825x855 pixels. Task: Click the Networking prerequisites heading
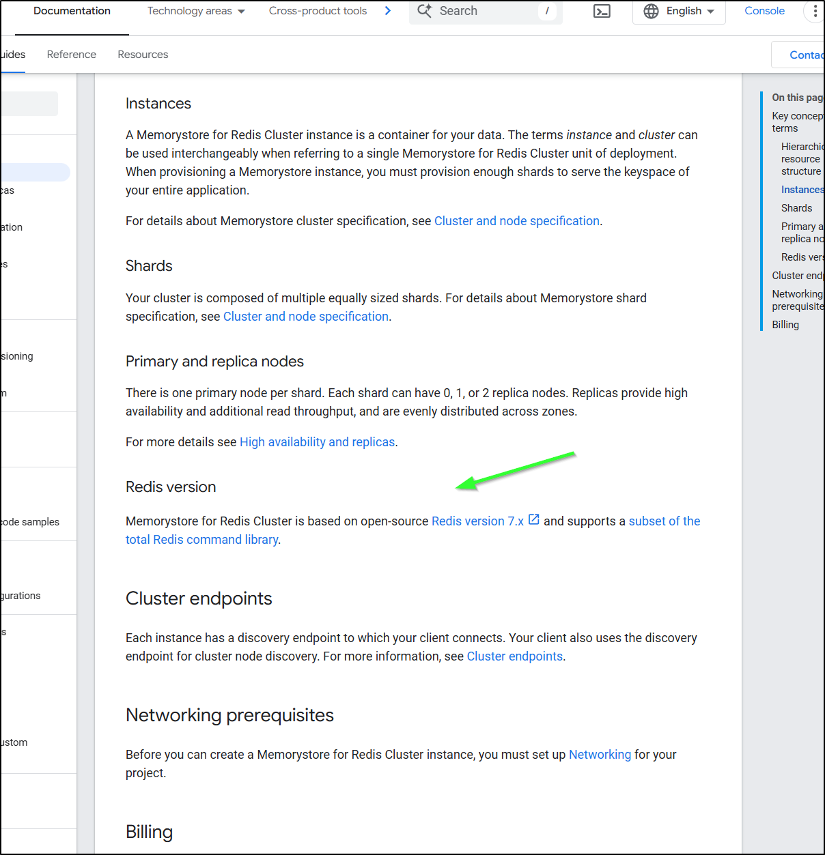(229, 715)
